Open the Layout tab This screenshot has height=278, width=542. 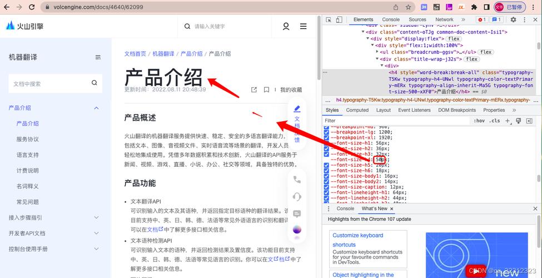pos(384,110)
